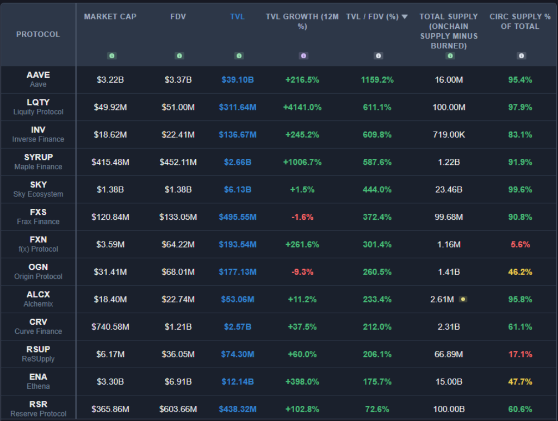Click the info icon under TVL header
Viewport: 558px width, 421px height.
coord(239,55)
